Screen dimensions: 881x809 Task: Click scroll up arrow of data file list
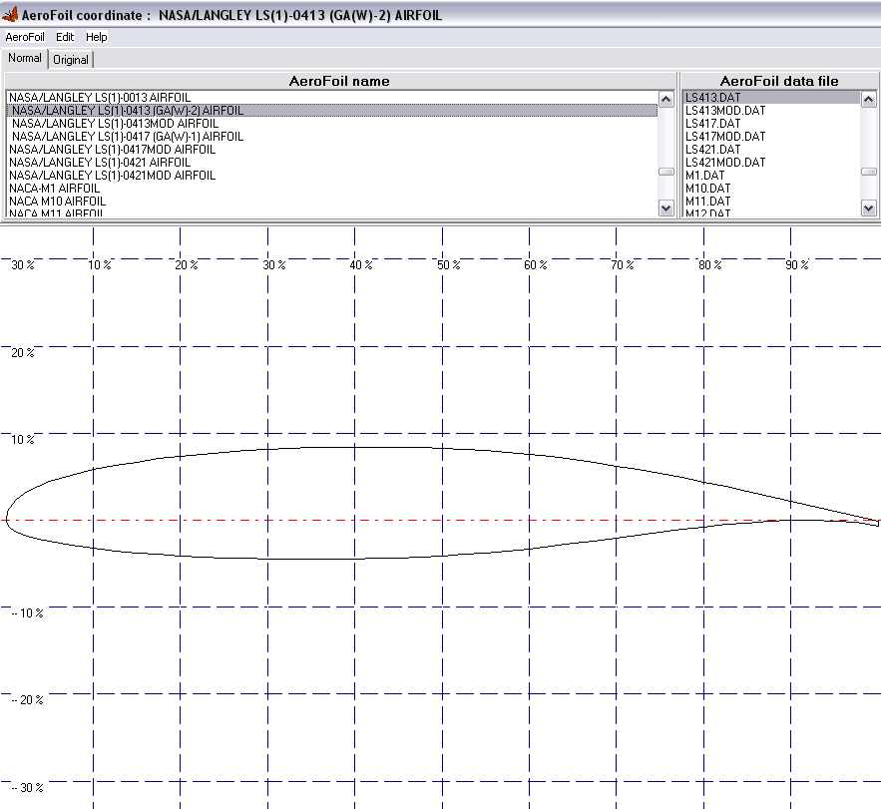pyautogui.click(x=868, y=99)
